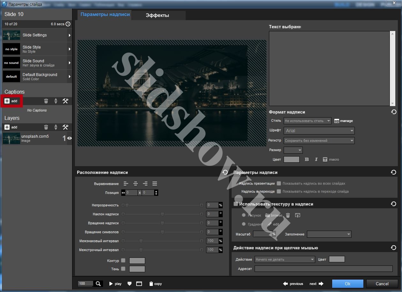Open the manage styles icon
The image size is (402, 292).
[x=337, y=121]
